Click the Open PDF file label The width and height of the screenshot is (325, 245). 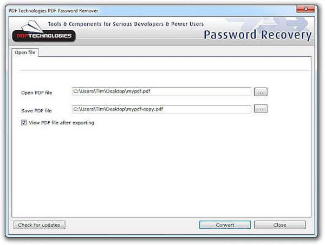36,92
